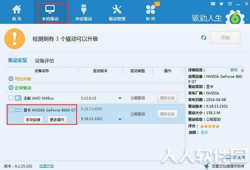Expand the 可以升级 upgradable group
The width and height of the screenshot is (250, 170).
tap(11, 79)
